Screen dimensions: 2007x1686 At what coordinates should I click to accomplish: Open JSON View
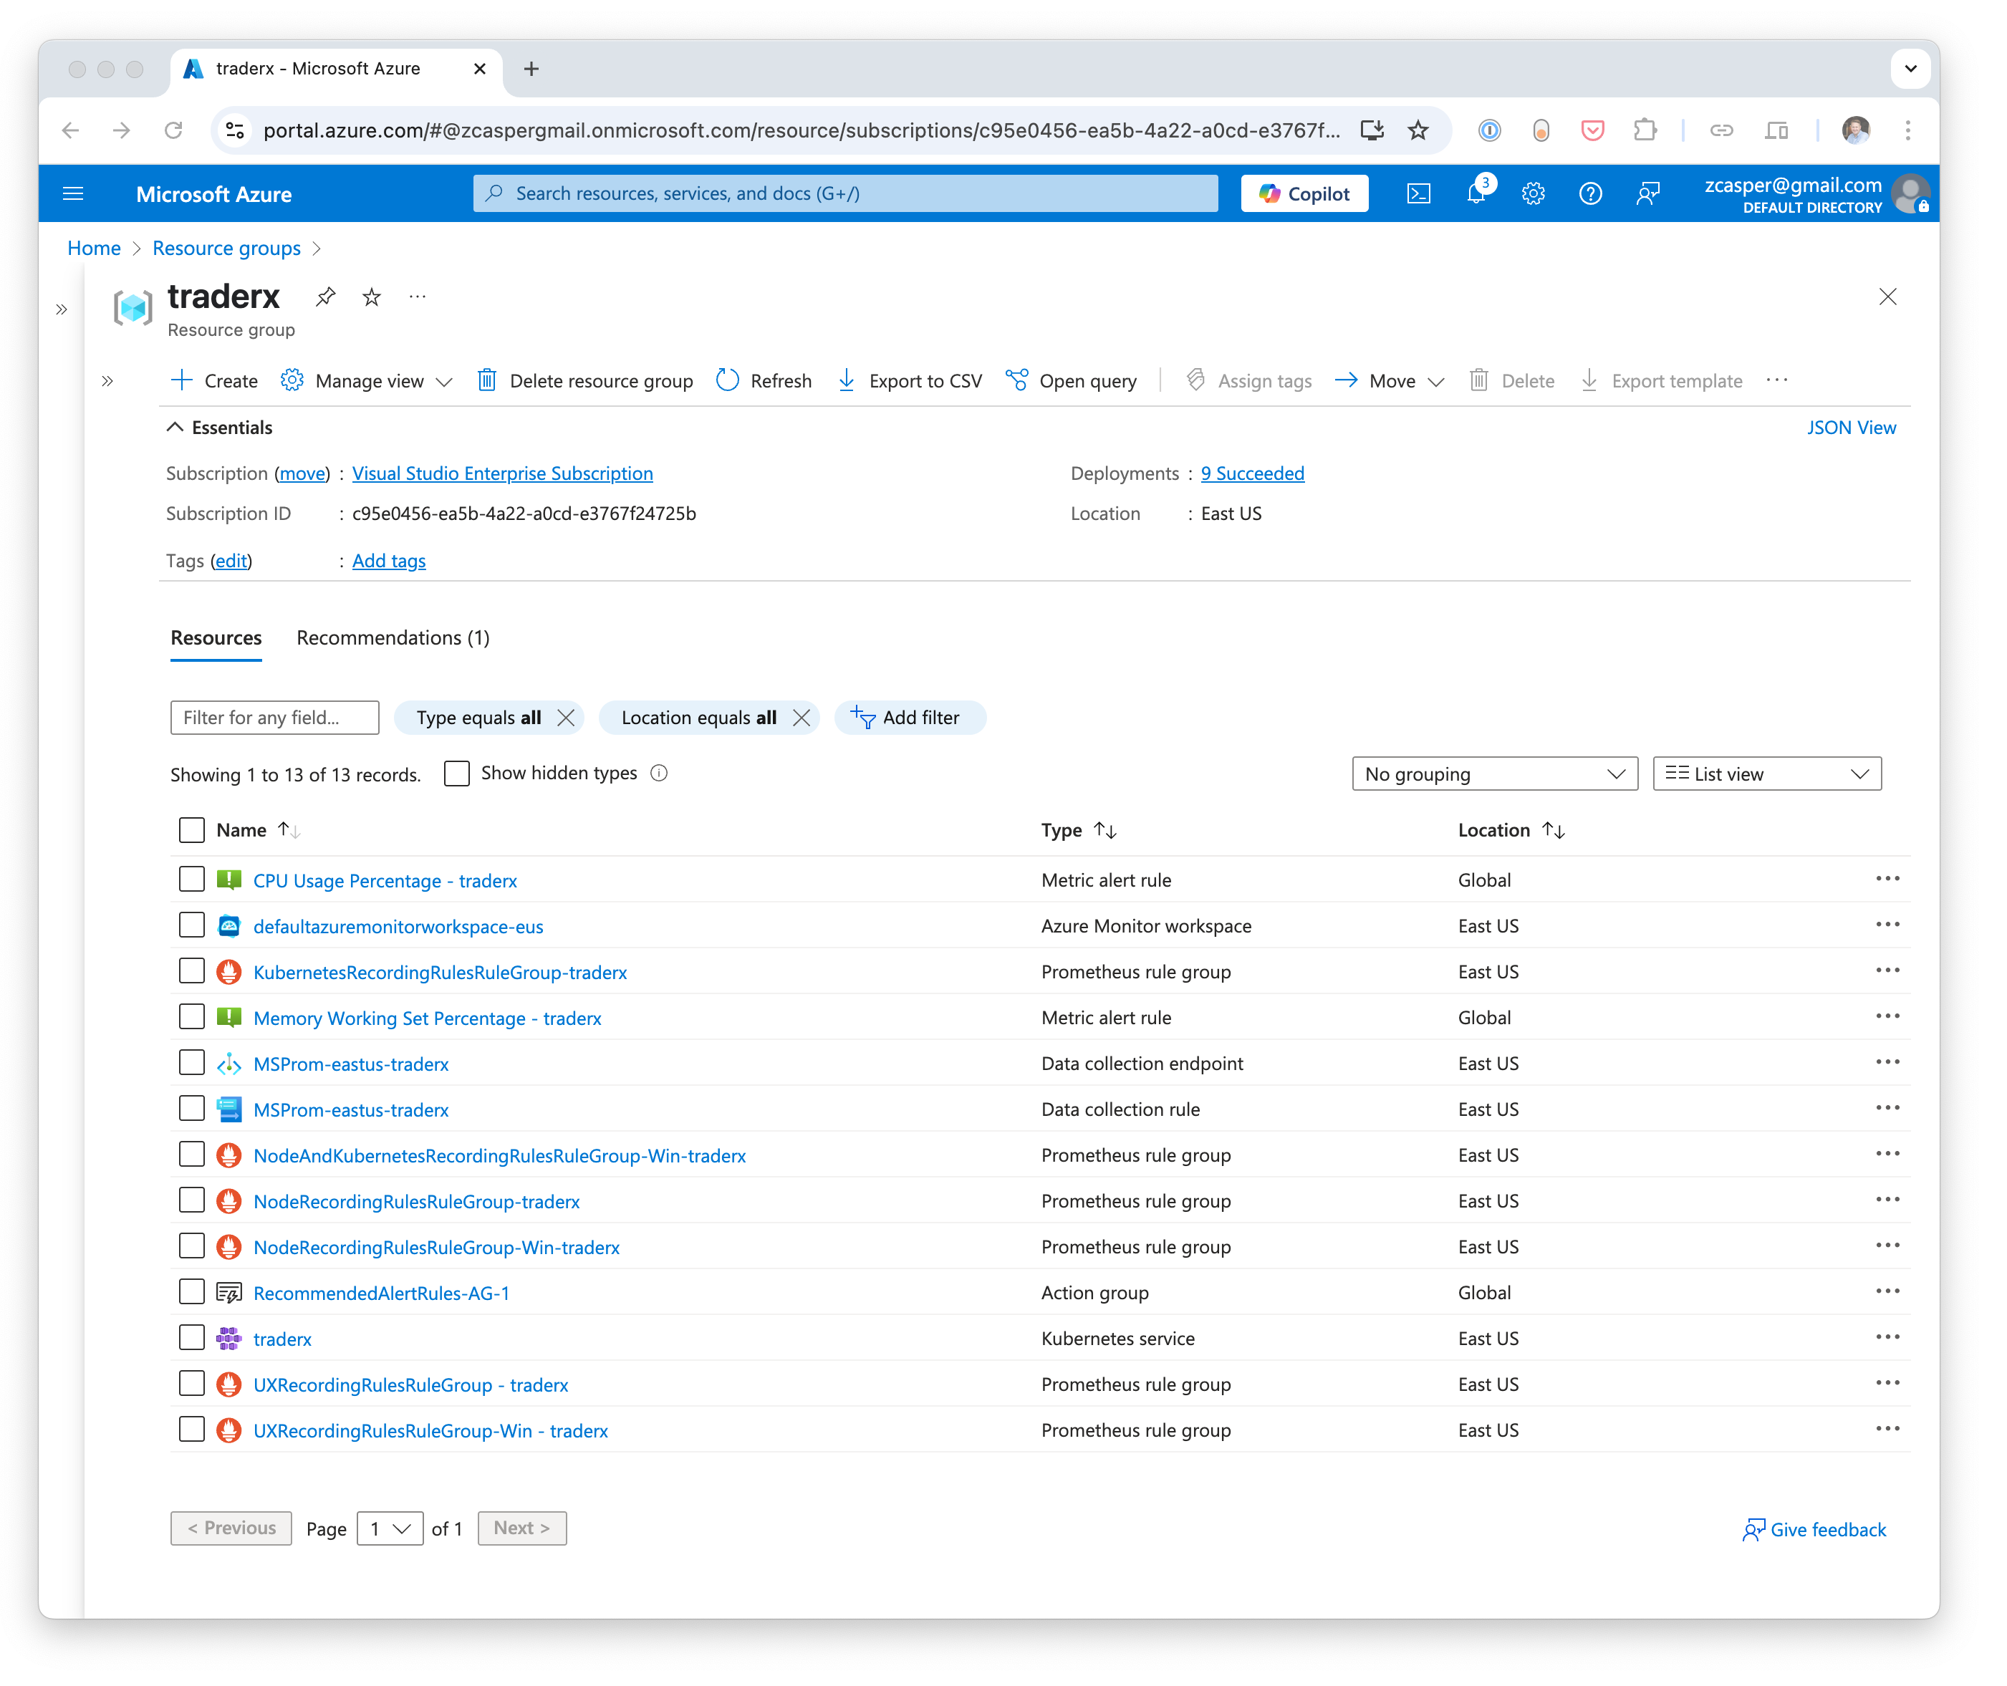point(1852,428)
